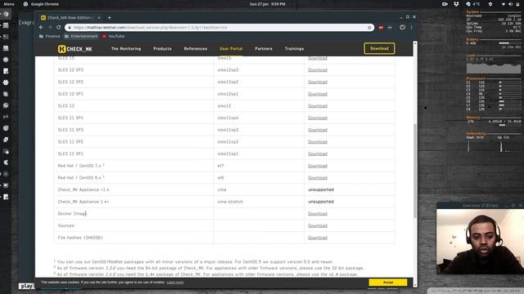The width and height of the screenshot is (524, 294).
Task: Open the References menu
Action: point(196,49)
